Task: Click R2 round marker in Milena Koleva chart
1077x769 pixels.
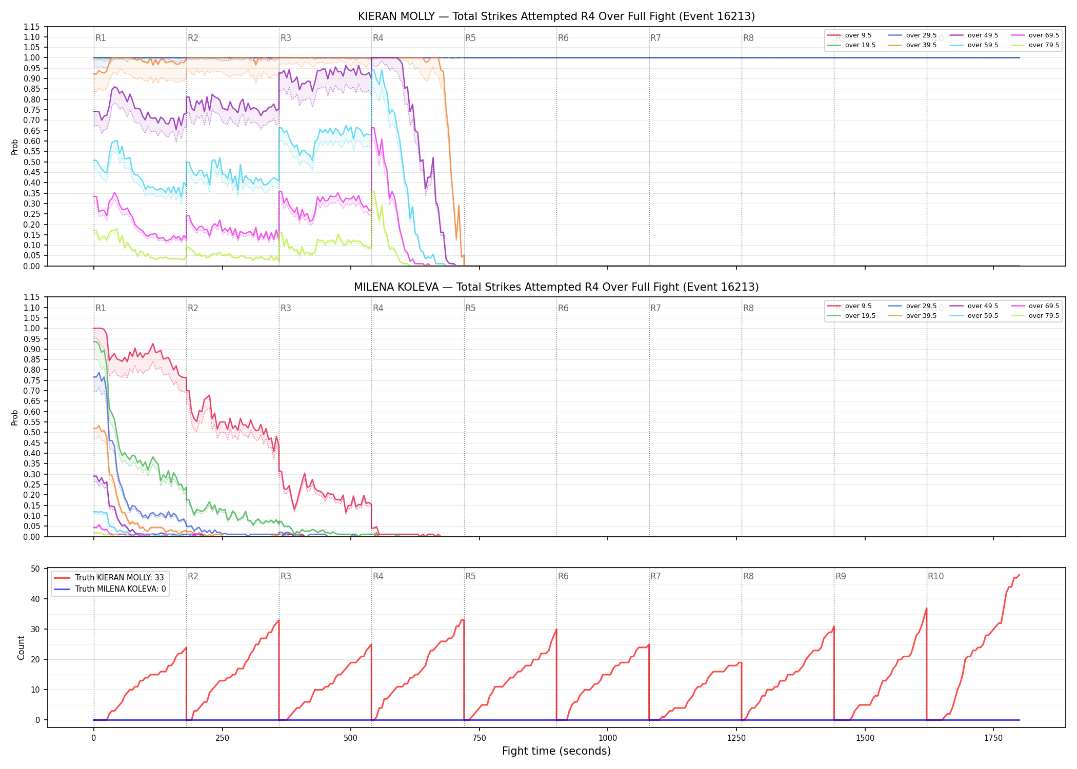Action: pyautogui.click(x=193, y=308)
